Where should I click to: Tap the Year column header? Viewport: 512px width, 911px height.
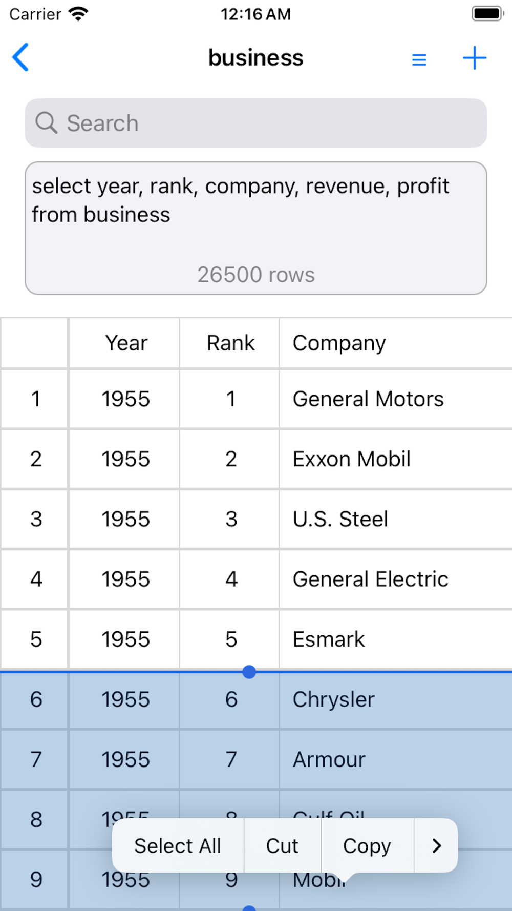coord(126,343)
